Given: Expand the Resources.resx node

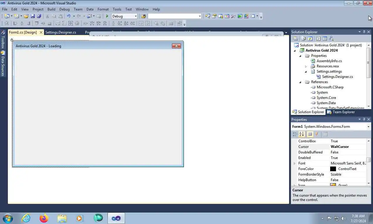Looking at the screenshot, I should tap(306, 66).
